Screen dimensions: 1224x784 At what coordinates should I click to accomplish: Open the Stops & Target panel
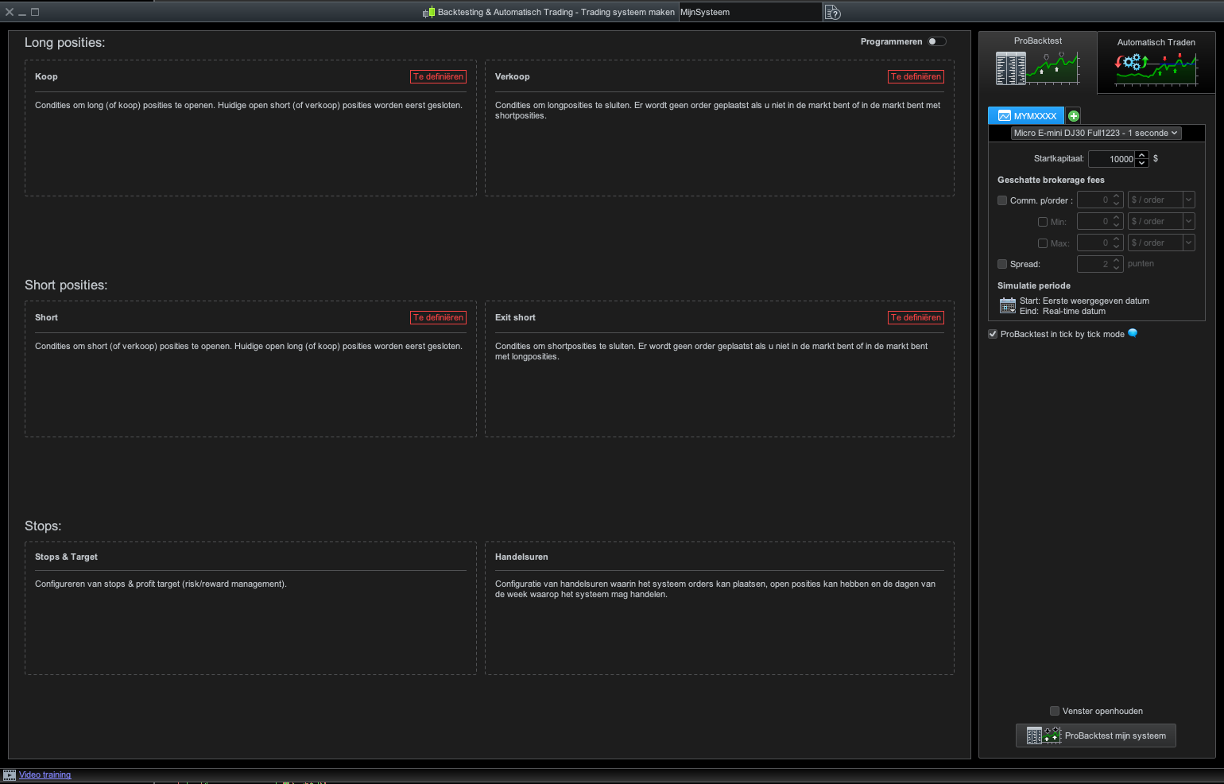pyautogui.click(x=250, y=608)
